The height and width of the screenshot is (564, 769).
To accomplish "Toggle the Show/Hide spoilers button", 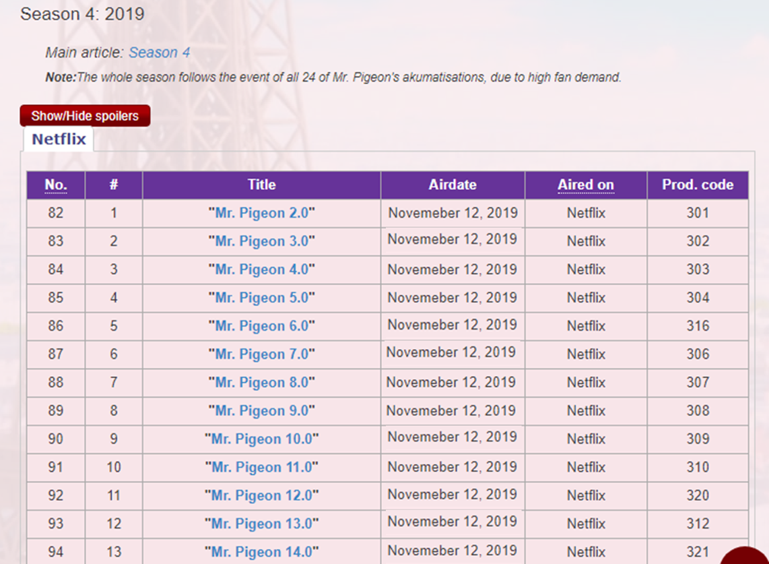I will (x=85, y=116).
